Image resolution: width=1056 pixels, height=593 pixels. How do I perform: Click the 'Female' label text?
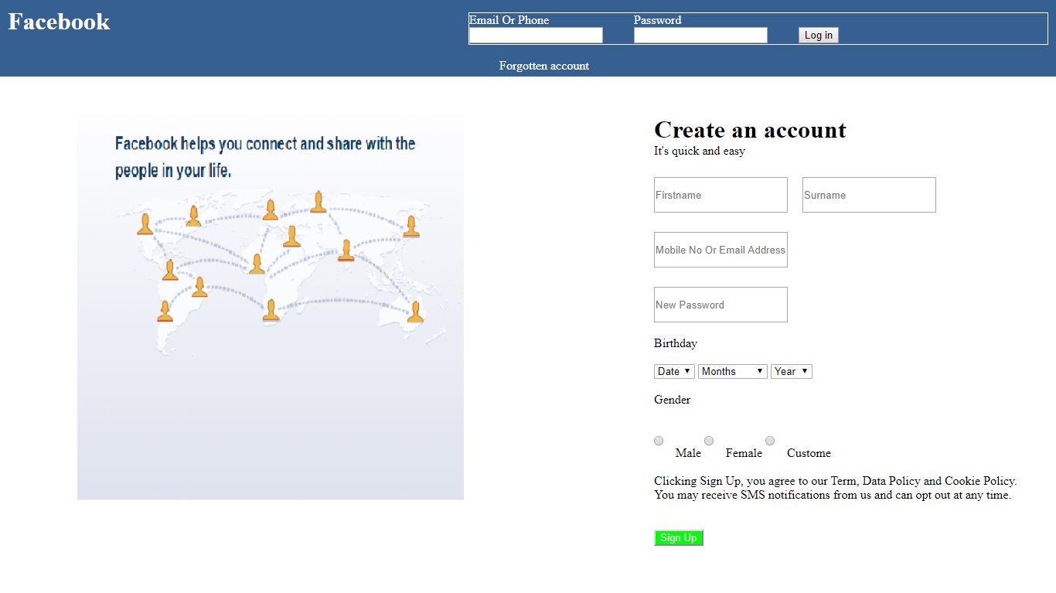(744, 453)
